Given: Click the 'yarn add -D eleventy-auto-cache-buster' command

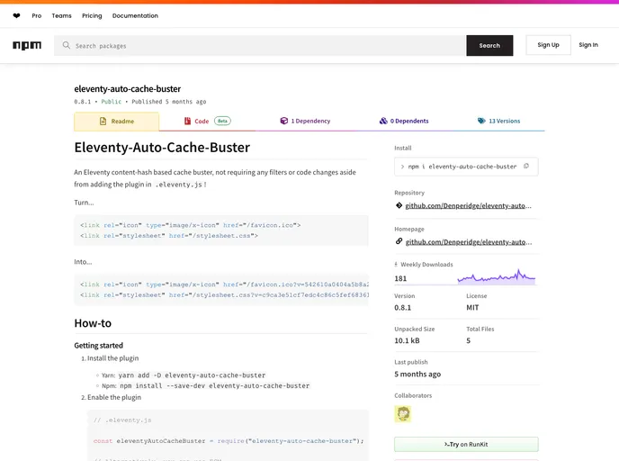Looking at the screenshot, I should tap(192, 375).
